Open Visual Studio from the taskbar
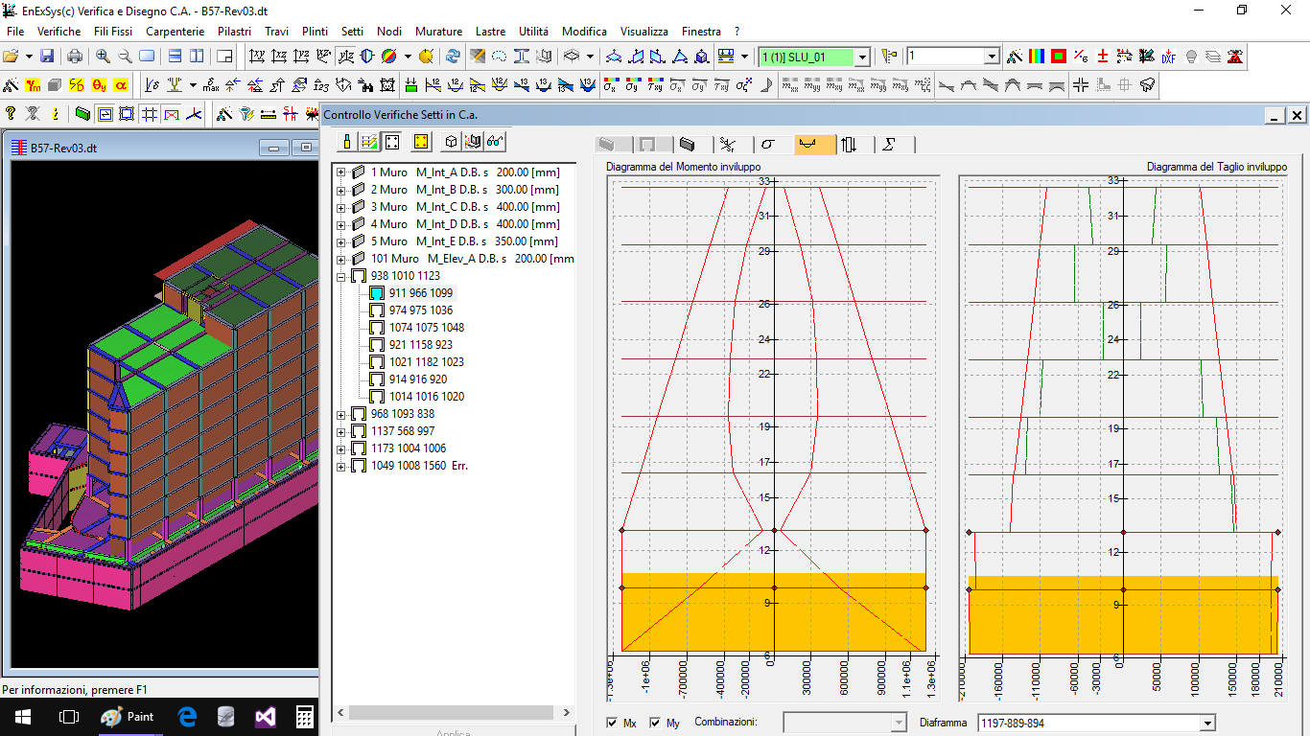The image size is (1310, 736). pyautogui.click(x=266, y=717)
